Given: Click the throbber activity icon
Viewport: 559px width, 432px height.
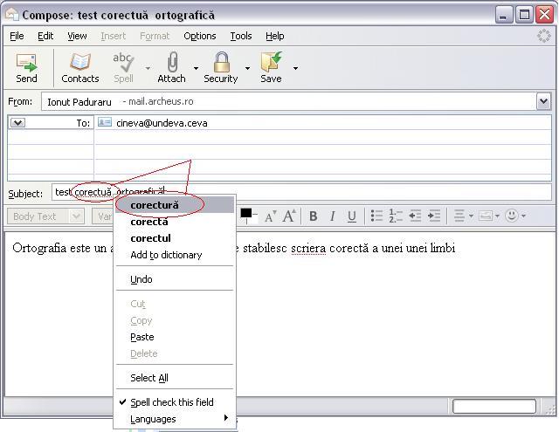Looking at the screenshot, I should pos(543,36).
